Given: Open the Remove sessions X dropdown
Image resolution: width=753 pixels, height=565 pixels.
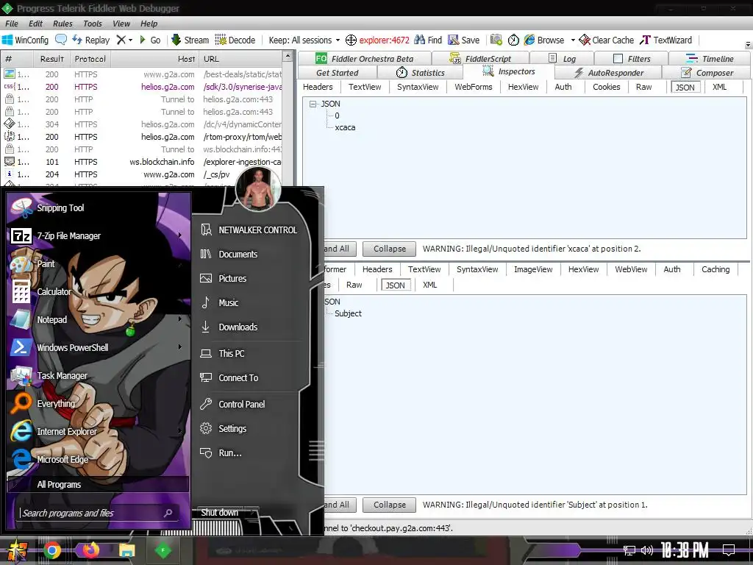Looking at the screenshot, I should [x=124, y=40].
